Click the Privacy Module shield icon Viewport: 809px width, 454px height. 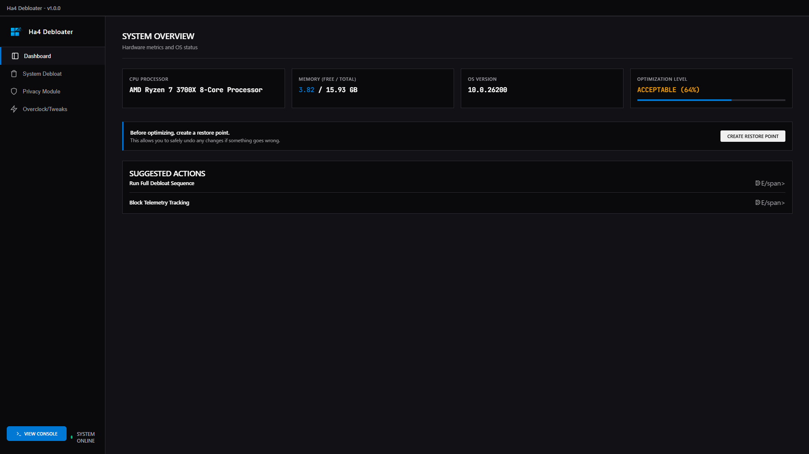[14, 91]
